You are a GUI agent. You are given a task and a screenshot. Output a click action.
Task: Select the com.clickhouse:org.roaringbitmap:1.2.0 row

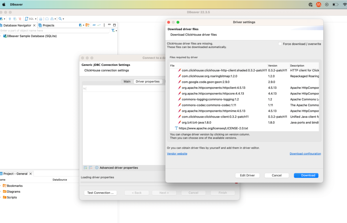coord(244,76)
